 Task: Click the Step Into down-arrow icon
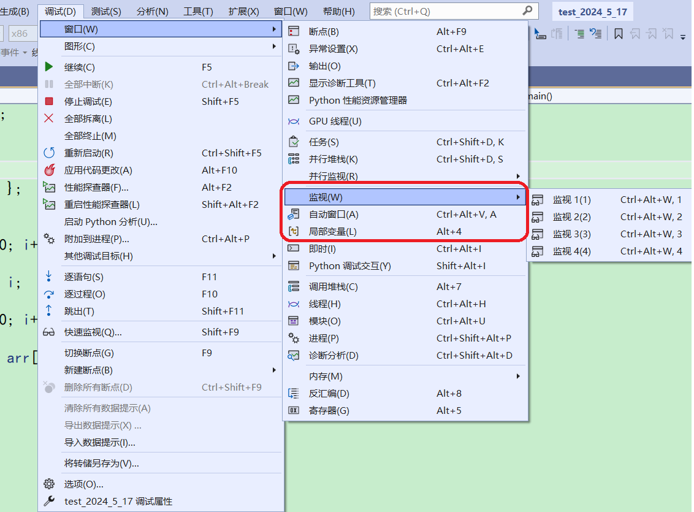[48, 277]
